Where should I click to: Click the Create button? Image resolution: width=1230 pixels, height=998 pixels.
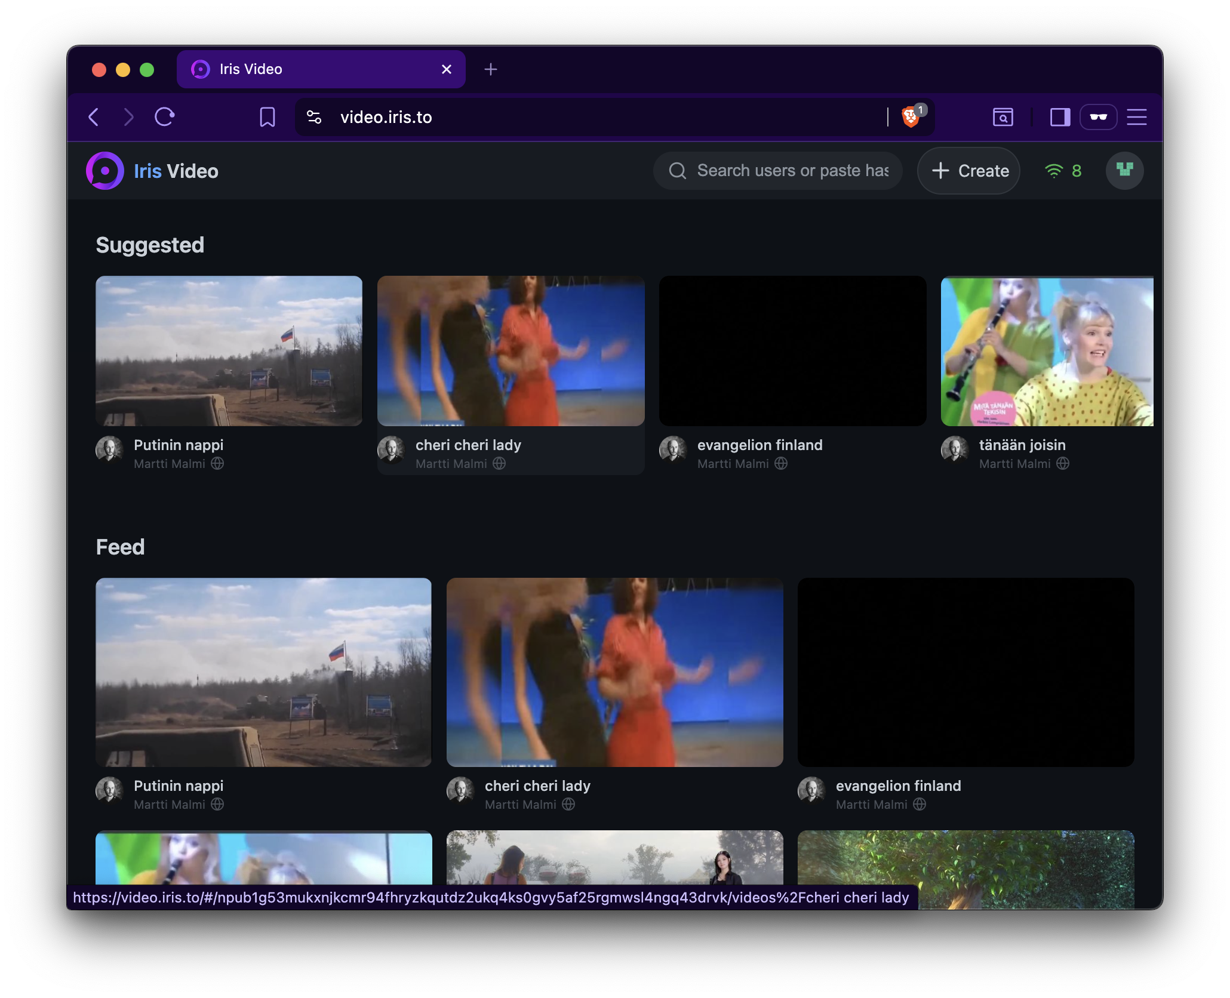pyautogui.click(x=969, y=171)
